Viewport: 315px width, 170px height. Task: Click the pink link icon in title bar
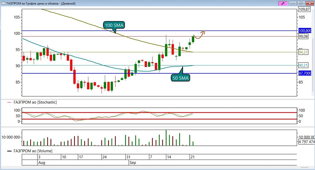click(x=283, y=3)
